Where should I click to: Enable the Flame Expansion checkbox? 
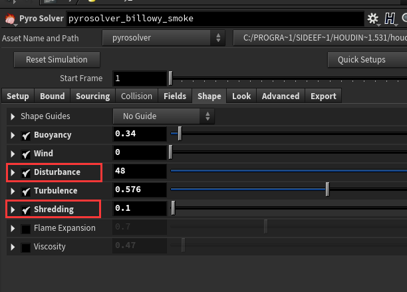[26, 229]
